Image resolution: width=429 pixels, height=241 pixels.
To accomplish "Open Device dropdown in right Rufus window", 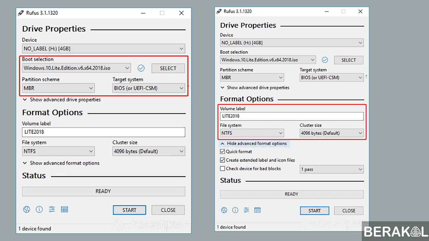I will pyautogui.click(x=292, y=43).
